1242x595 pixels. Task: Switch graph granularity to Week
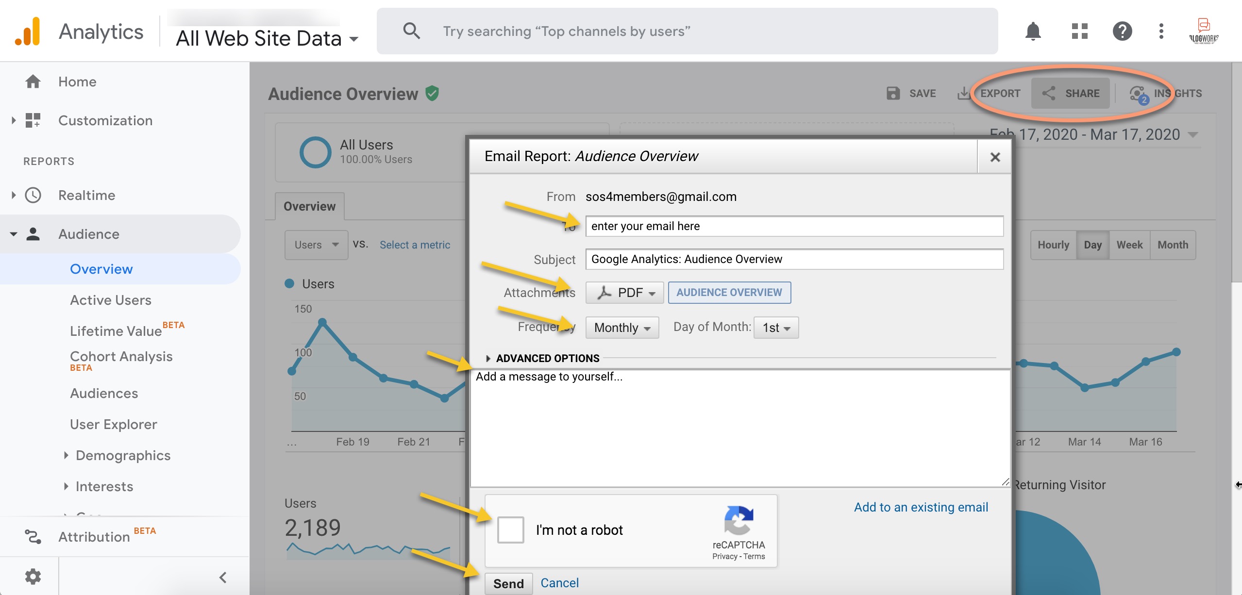tap(1129, 245)
